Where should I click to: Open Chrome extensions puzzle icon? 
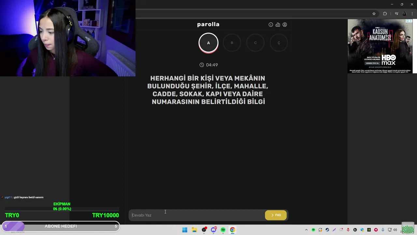coord(385,14)
